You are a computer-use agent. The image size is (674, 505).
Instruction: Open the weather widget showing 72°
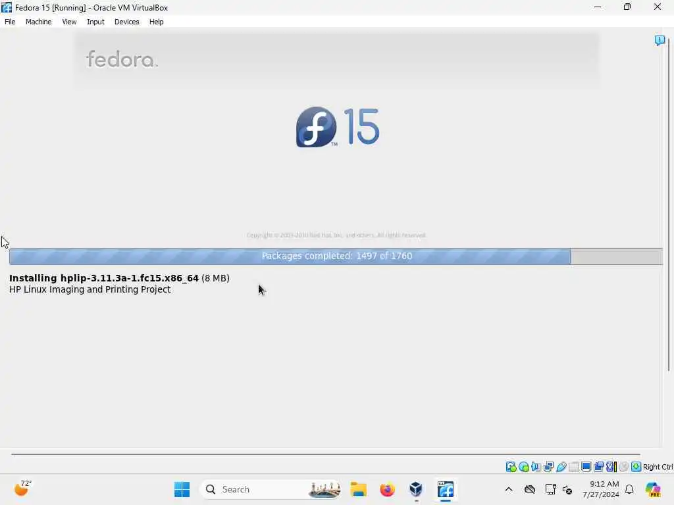pyautogui.click(x=22, y=489)
